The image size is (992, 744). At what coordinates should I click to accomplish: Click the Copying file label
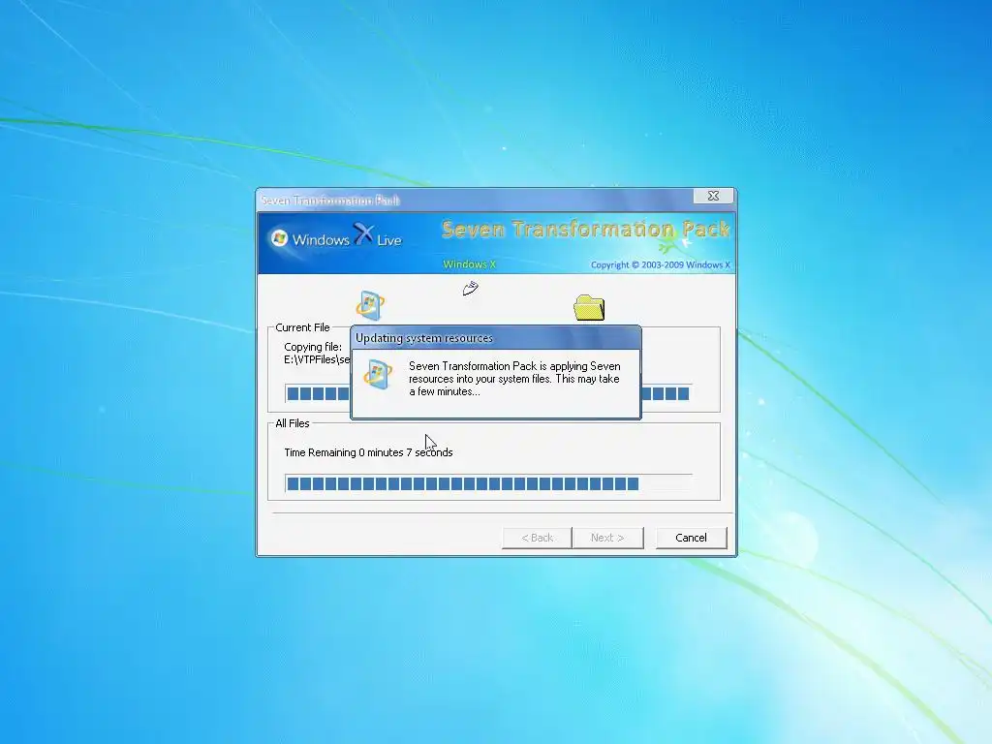click(313, 347)
